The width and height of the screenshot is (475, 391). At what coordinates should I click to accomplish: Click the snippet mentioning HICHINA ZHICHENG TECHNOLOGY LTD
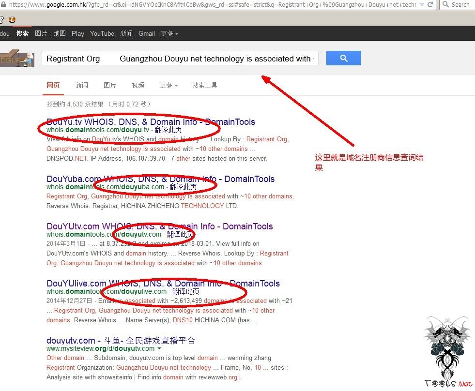pyautogui.click(x=142, y=206)
